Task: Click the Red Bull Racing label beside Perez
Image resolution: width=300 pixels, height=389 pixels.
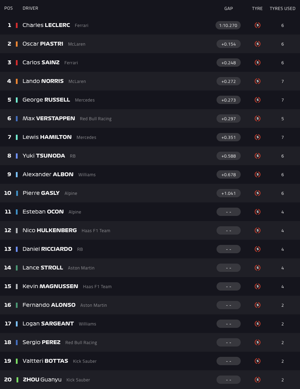Action: coord(81,343)
